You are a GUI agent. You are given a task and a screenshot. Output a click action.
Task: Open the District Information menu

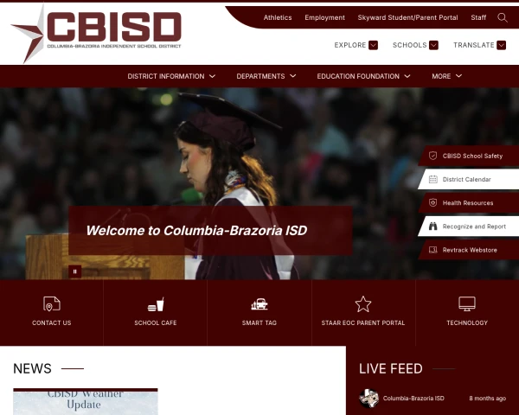[x=171, y=76]
